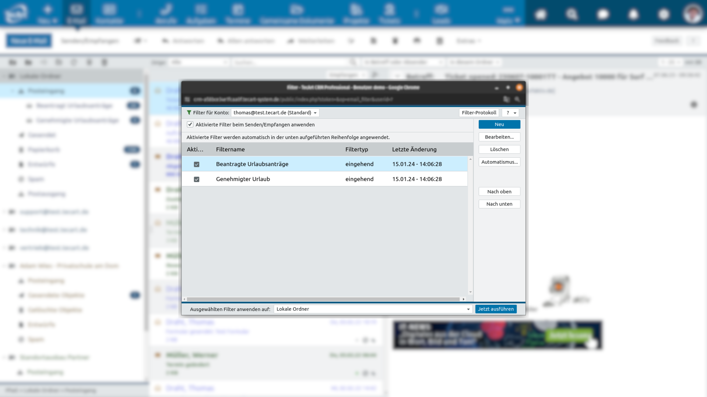Open the account dropdown thomas@test.tecart.de

coord(275,113)
